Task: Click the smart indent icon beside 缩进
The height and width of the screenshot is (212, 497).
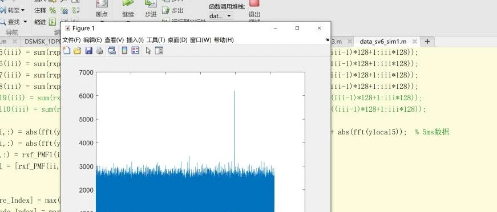Action: [x=52, y=22]
